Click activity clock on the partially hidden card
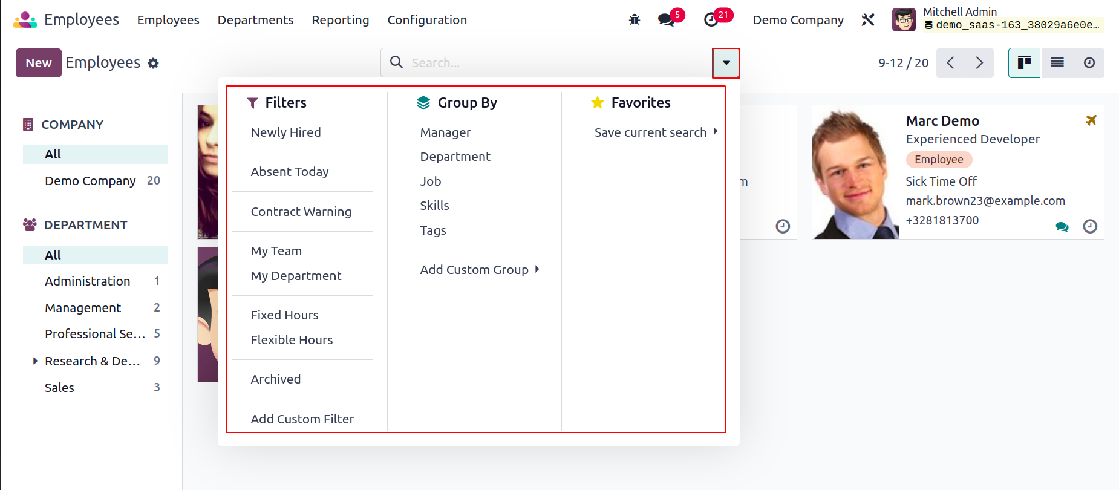 coord(783,226)
